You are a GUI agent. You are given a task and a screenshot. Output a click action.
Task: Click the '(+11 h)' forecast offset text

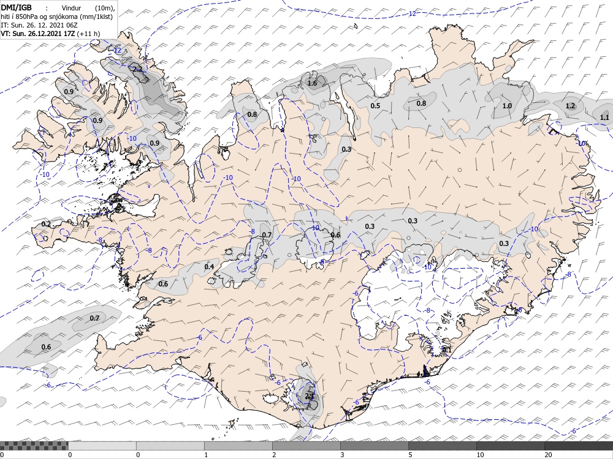[x=88, y=34]
